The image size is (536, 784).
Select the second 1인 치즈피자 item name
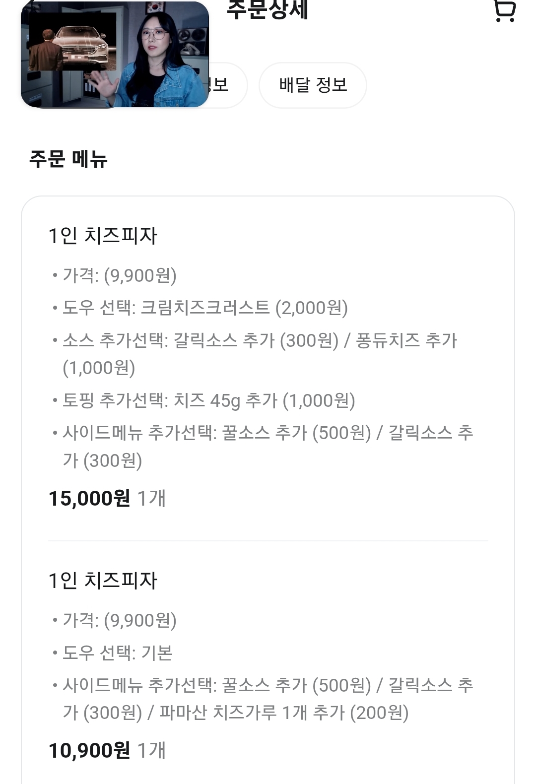tap(103, 580)
